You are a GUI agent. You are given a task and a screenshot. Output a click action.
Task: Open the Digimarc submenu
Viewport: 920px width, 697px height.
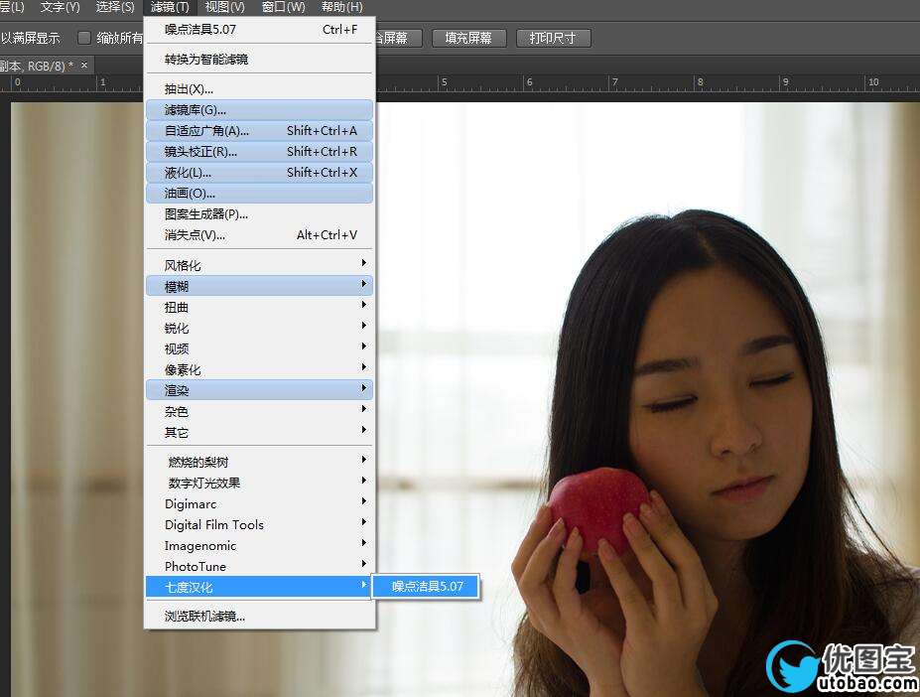[259, 503]
